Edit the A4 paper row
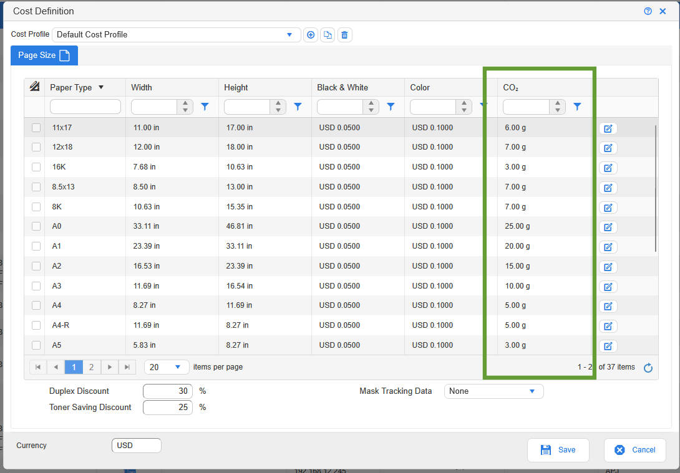This screenshot has width=680, height=473. [608, 306]
